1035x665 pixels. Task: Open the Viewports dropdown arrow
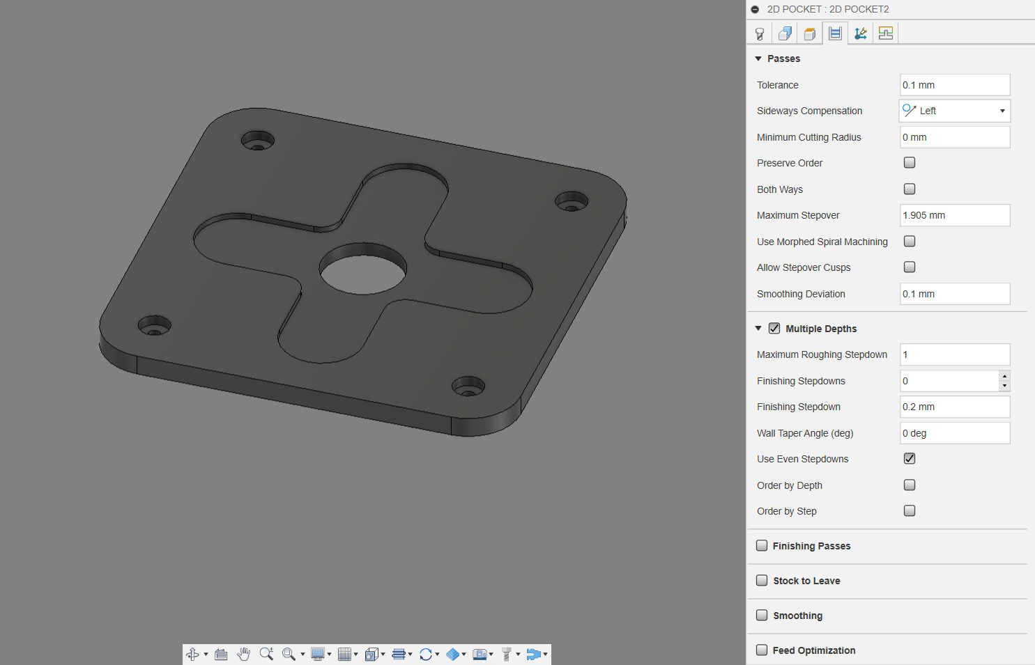[x=383, y=654]
